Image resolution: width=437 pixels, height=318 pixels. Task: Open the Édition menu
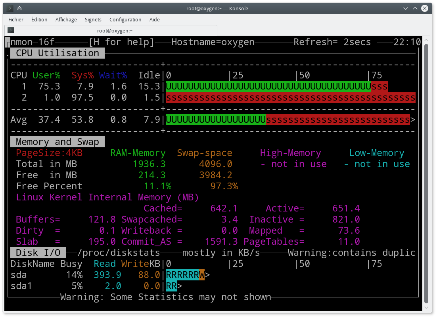(x=39, y=19)
